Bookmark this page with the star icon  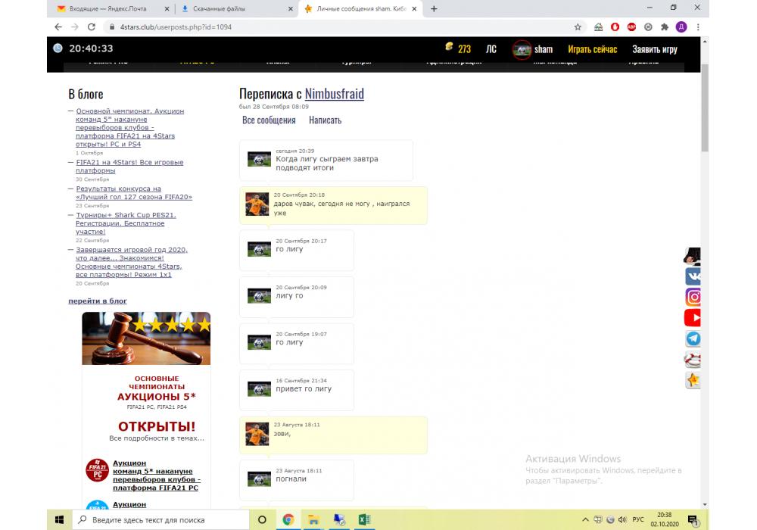click(x=578, y=26)
